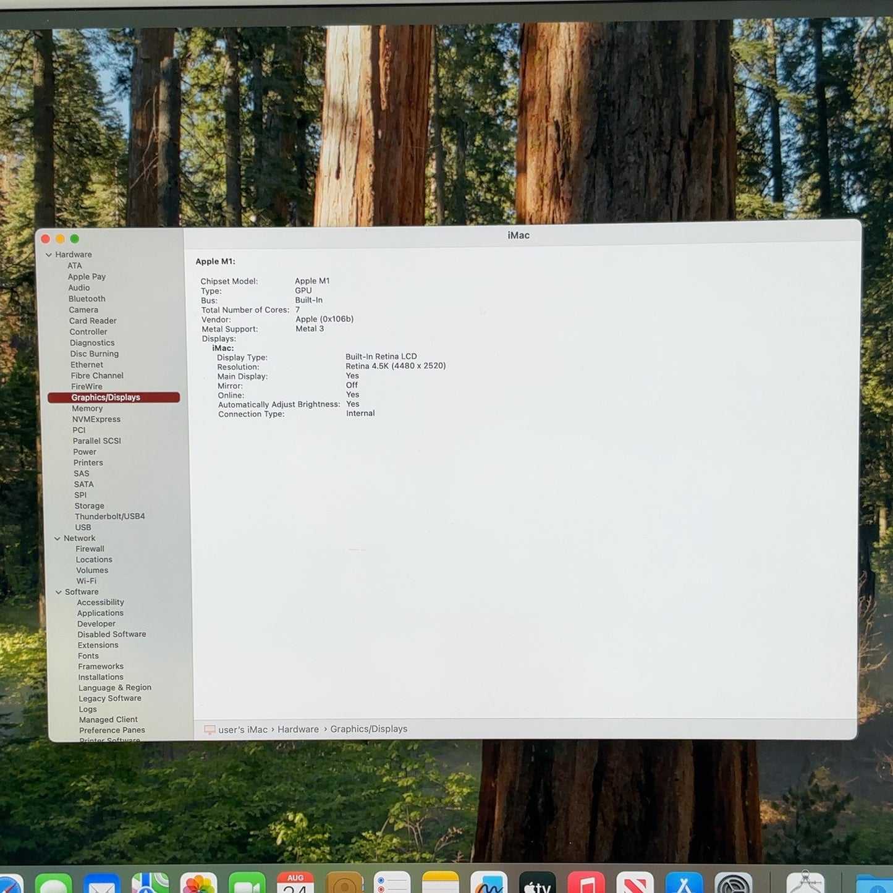
Task: Select Audio in the Hardware list
Action: pyautogui.click(x=79, y=288)
